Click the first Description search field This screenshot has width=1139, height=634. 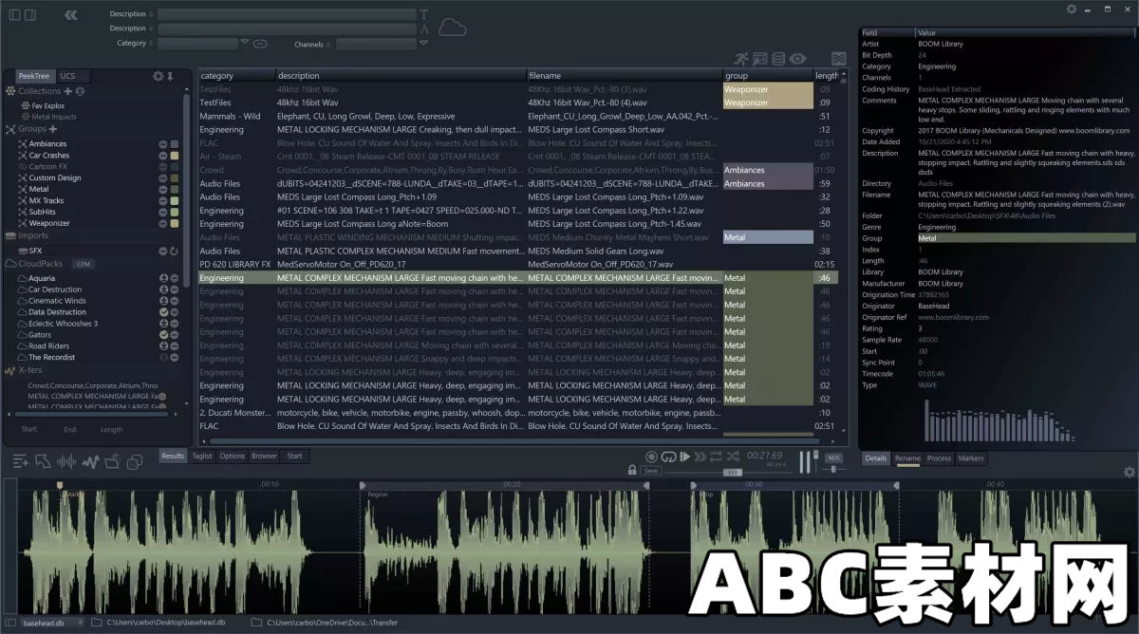click(286, 14)
